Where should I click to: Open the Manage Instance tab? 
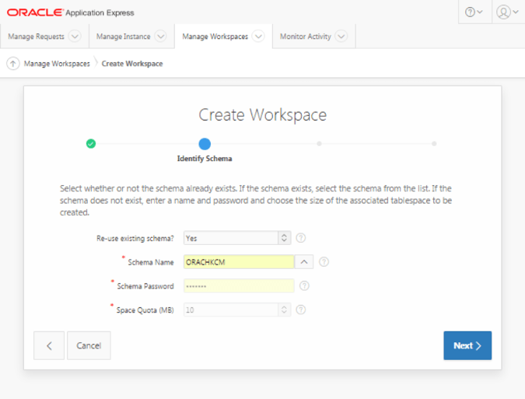point(123,36)
